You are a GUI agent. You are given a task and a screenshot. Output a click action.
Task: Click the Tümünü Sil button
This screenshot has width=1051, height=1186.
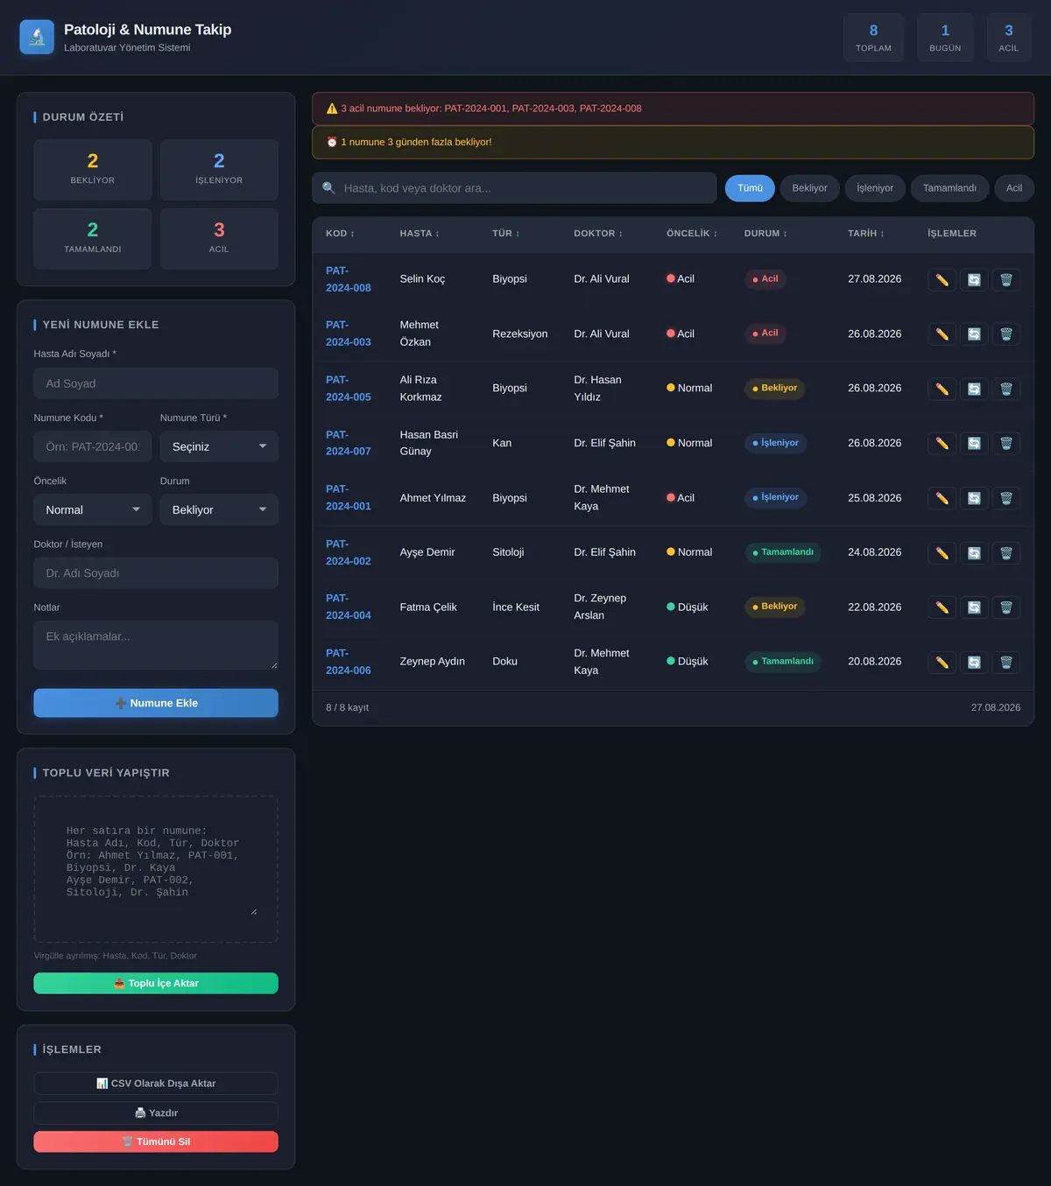point(156,1142)
